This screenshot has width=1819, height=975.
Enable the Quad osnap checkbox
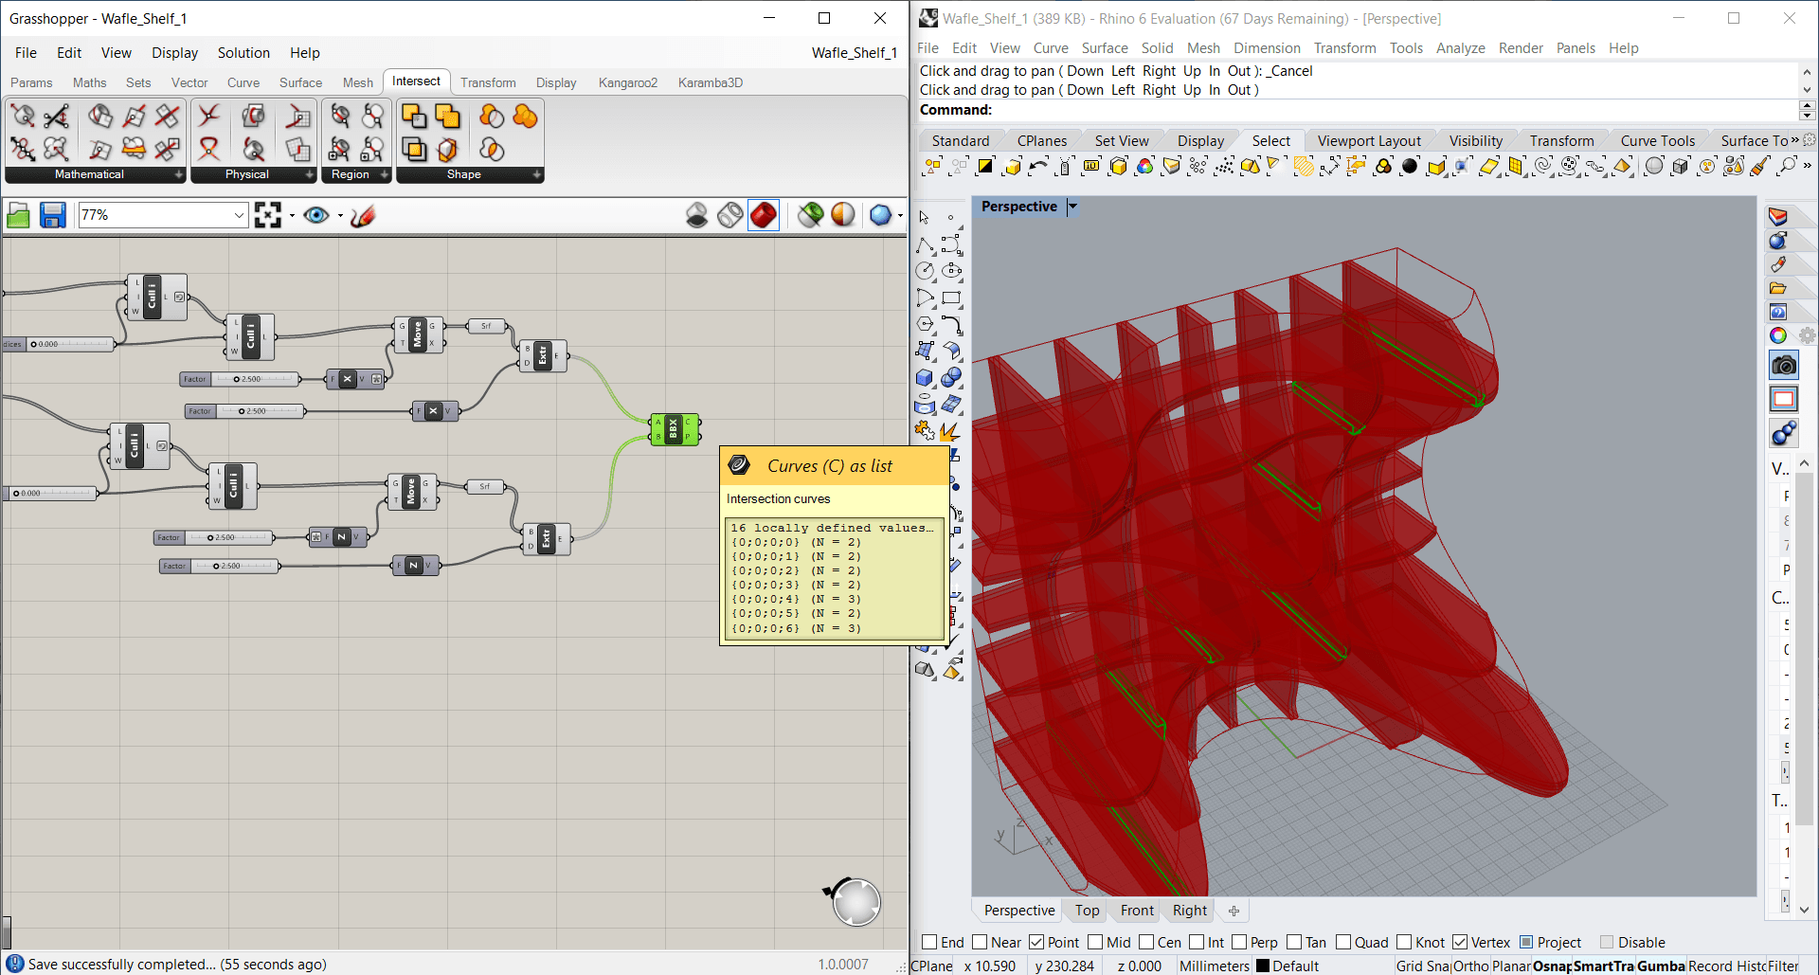pyautogui.click(x=1343, y=942)
